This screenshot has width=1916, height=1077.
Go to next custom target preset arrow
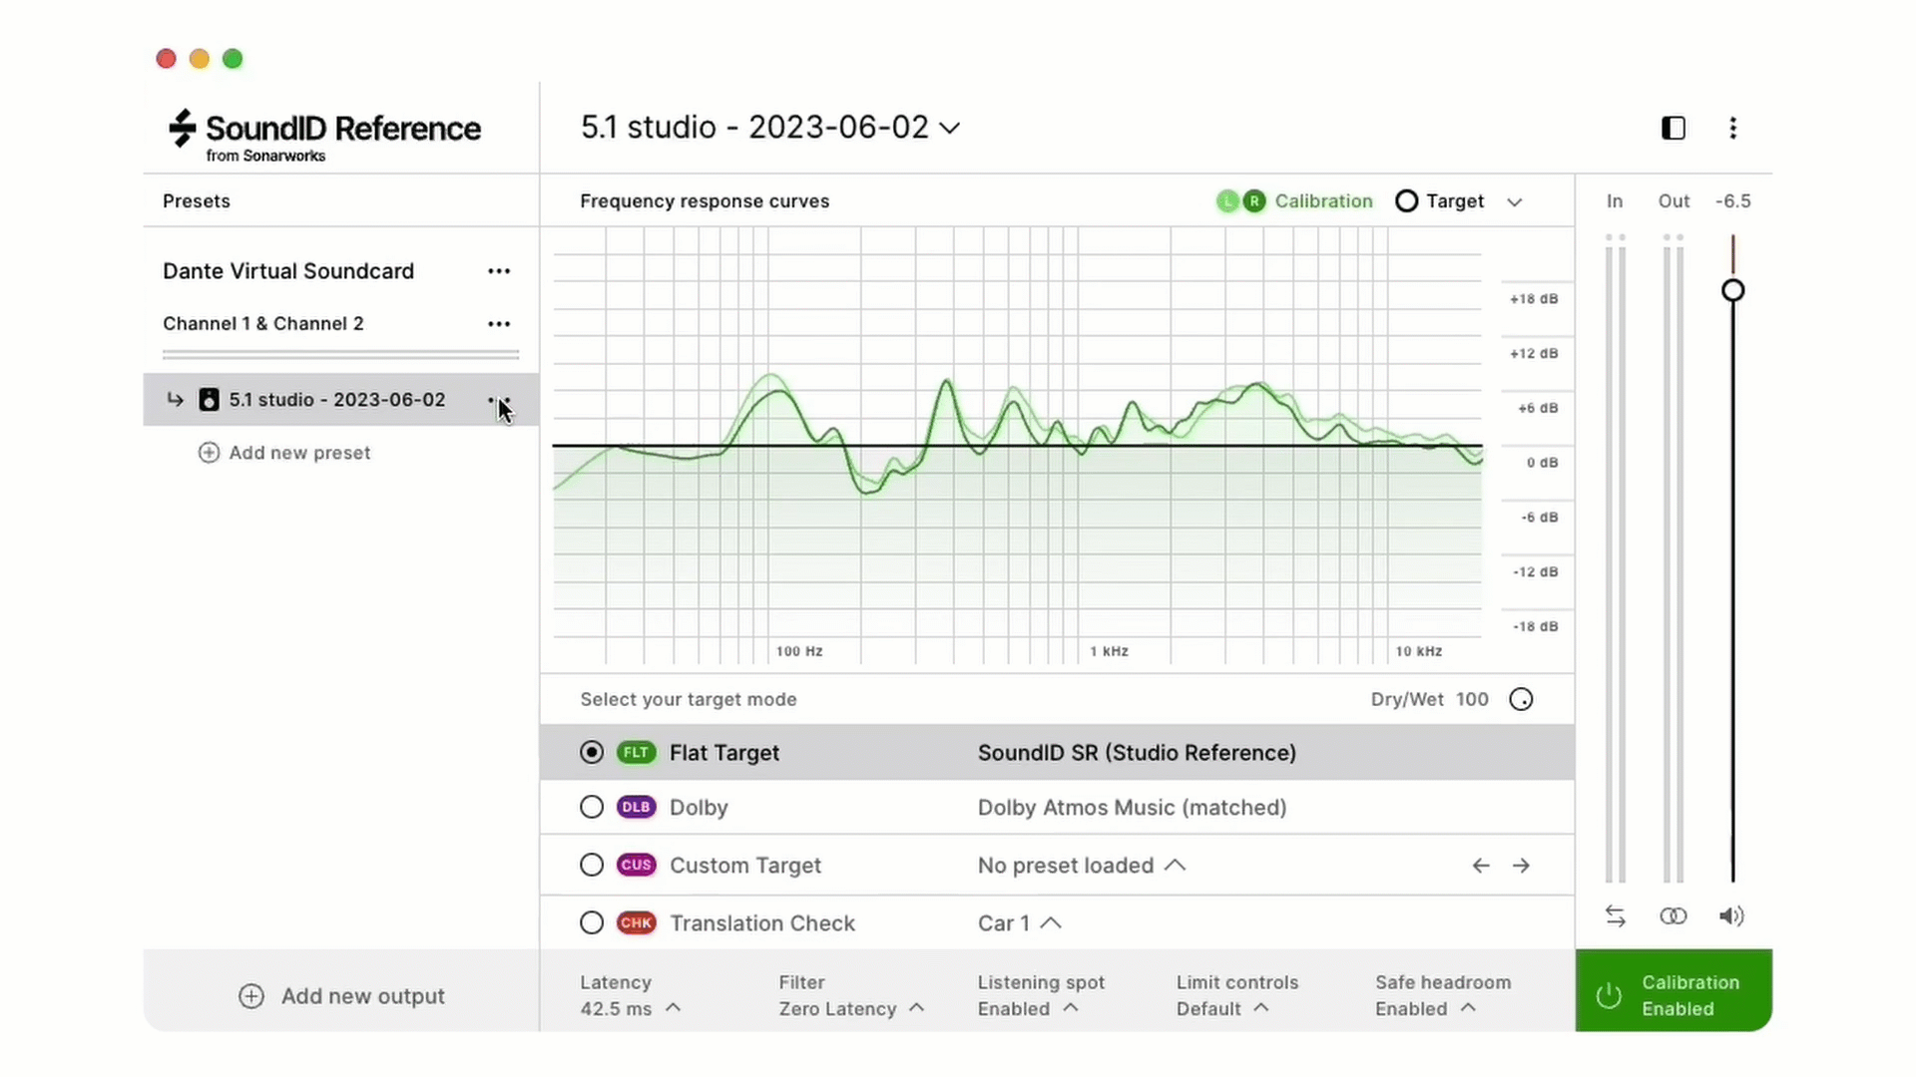click(1521, 866)
